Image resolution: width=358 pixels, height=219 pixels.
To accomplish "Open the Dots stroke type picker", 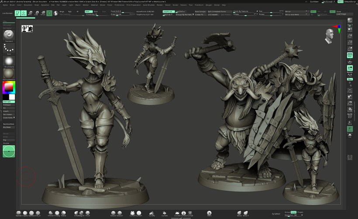I will (9, 48).
